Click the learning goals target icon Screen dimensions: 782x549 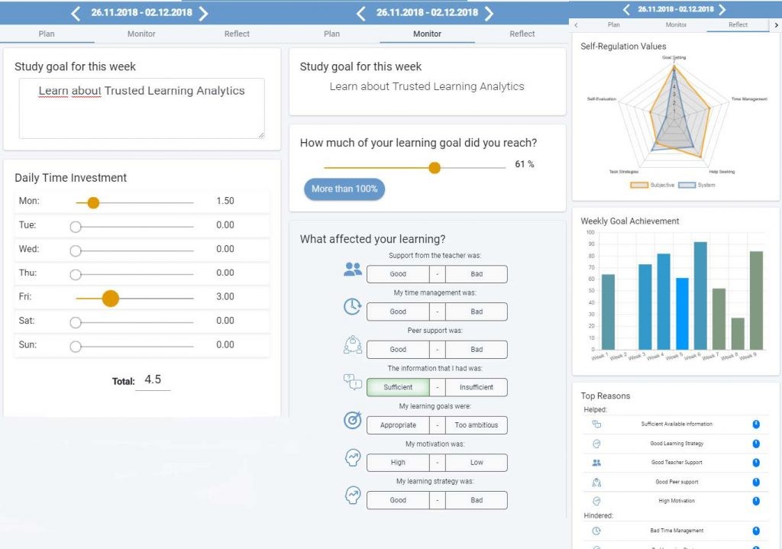(x=353, y=419)
